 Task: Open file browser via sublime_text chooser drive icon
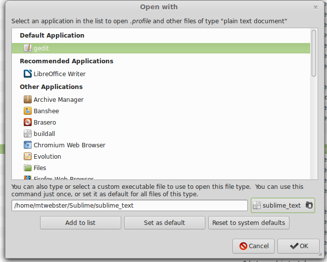pos(309,205)
